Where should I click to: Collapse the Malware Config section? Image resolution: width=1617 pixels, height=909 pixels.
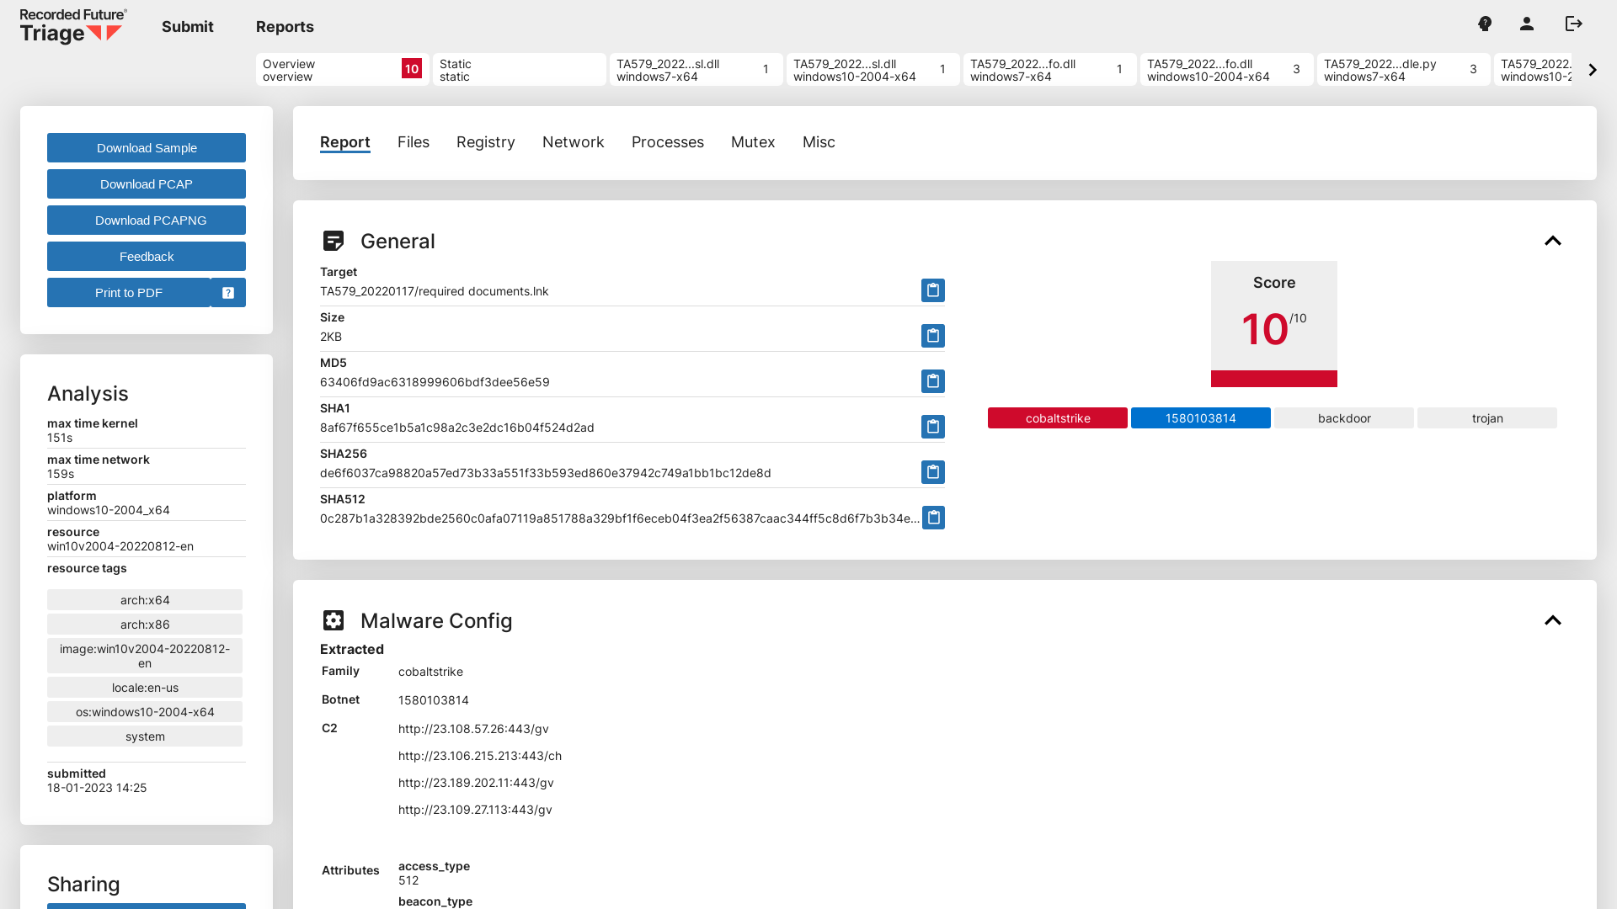click(1553, 620)
